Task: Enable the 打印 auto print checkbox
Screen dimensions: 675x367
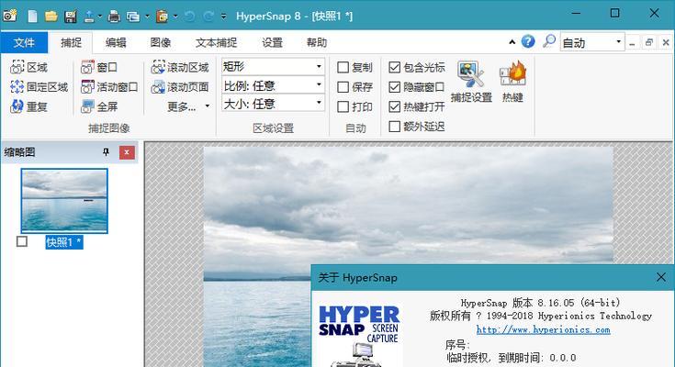Action: [343, 106]
